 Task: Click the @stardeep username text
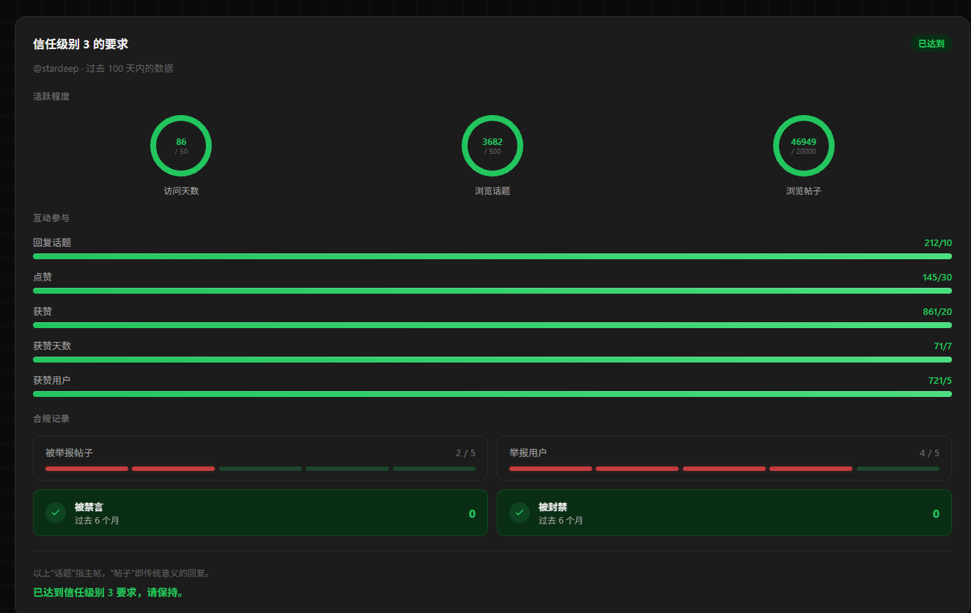(x=56, y=68)
